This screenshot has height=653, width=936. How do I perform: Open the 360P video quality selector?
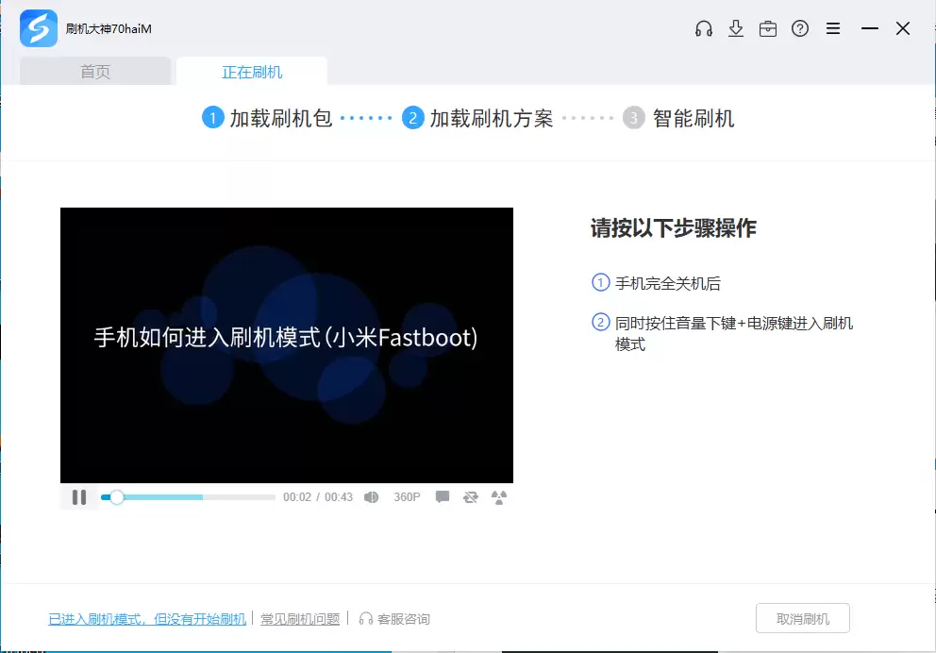(x=407, y=496)
